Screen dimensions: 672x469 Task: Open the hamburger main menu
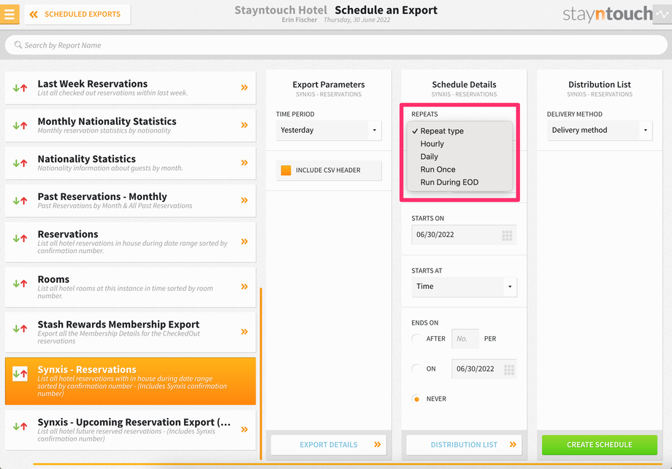pos(9,14)
